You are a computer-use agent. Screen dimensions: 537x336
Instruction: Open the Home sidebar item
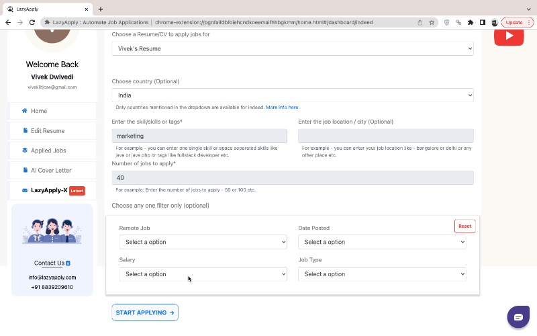pyautogui.click(x=53, y=111)
